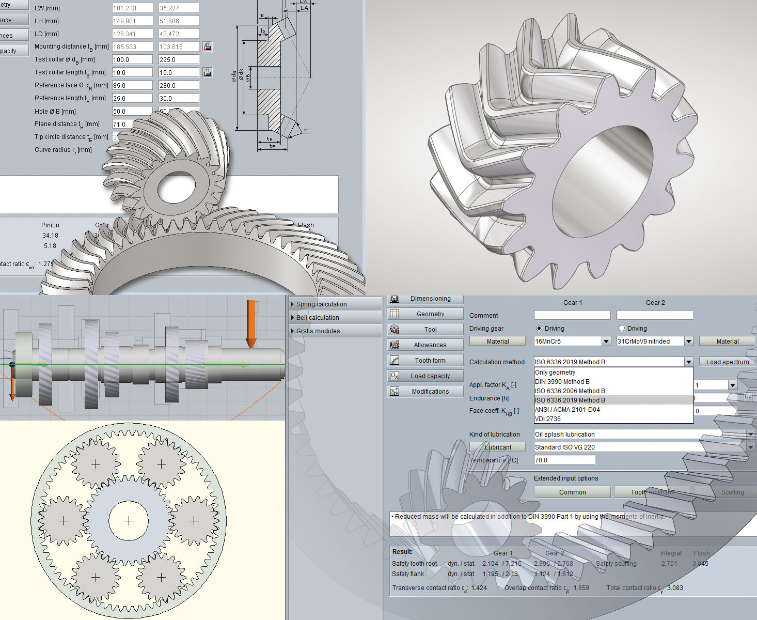
Task: Select Gear 1 as the driving gear
Action: [x=539, y=328]
